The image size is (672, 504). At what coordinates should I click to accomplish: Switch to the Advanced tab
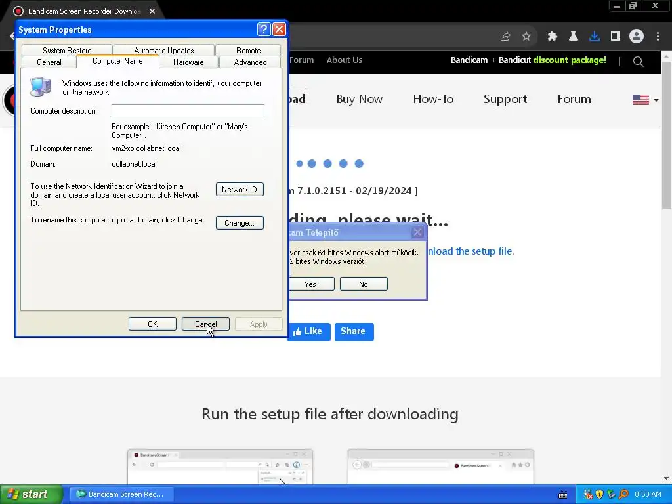[x=250, y=62]
